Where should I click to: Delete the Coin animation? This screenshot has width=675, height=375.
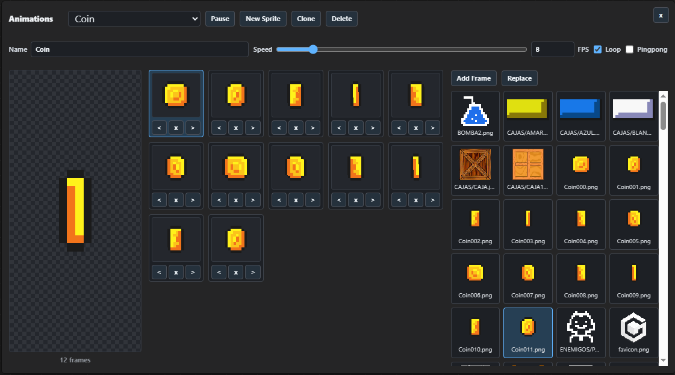tap(342, 19)
